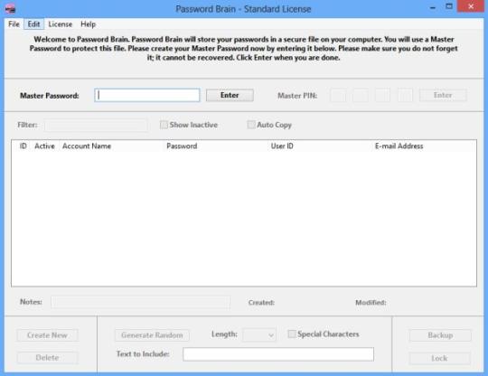Viewport: 488px width, 376px height.
Task: Click the Generate Random button
Action: click(152, 335)
